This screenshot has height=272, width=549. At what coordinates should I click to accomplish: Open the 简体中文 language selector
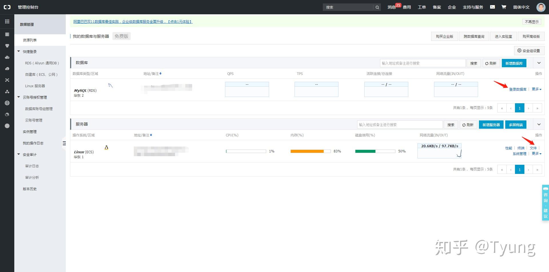pos(521,7)
